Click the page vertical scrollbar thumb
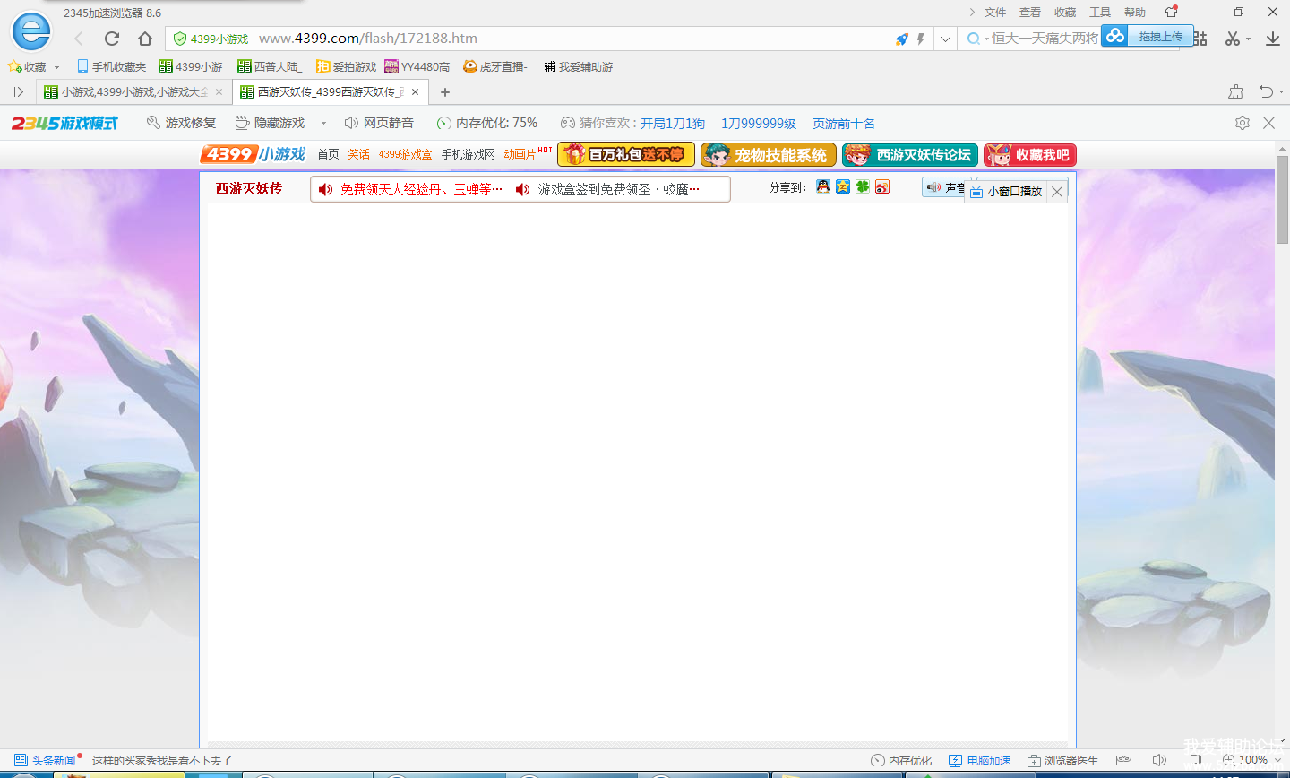The image size is (1290, 778). [1282, 206]
